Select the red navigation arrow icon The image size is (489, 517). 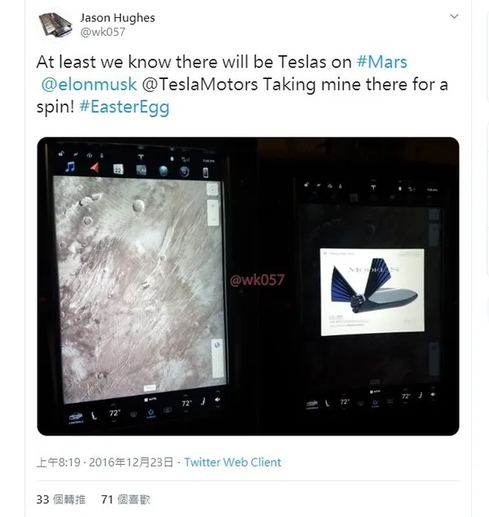[93, 168]
